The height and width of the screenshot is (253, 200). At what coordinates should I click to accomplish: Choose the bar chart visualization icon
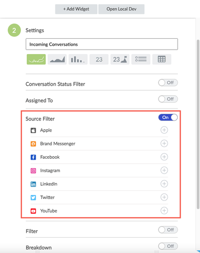[78, 59]
